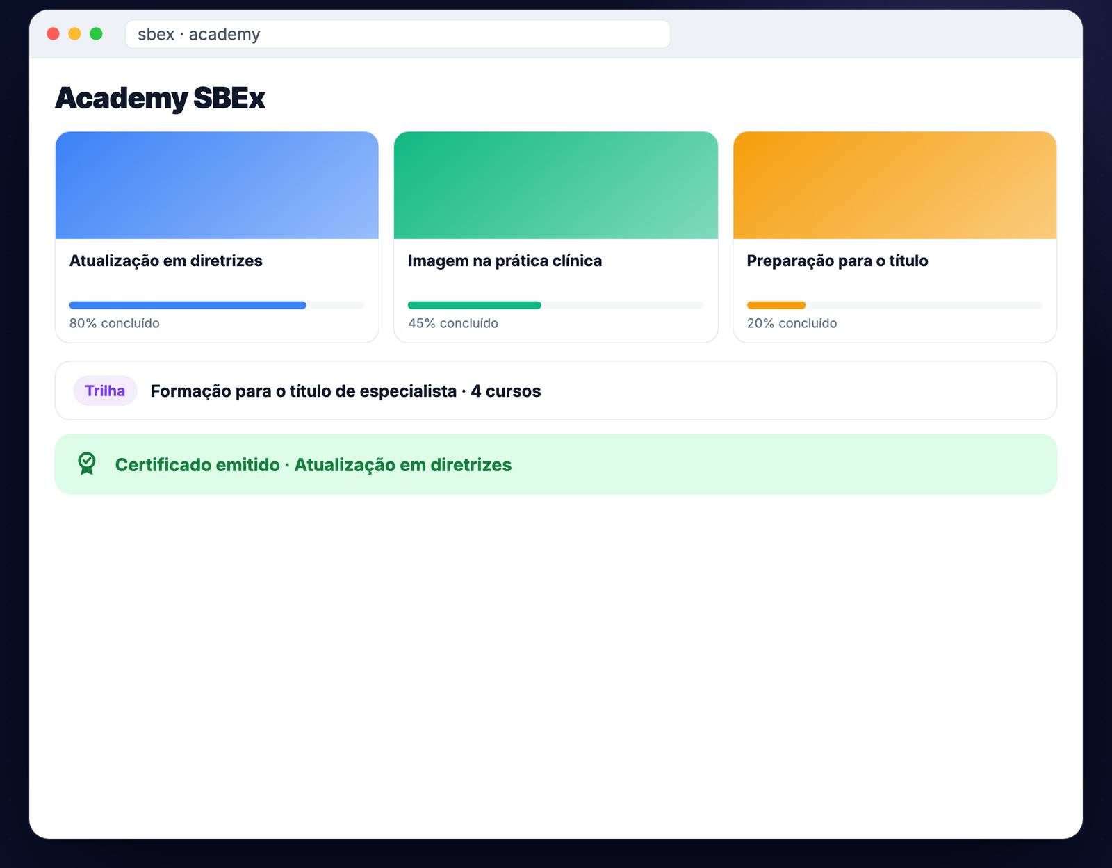Image resolution: width=1112 pixels, height=868 pixels.
Task: Focus the sbex · academy address bar
Action: click(398, 34)
